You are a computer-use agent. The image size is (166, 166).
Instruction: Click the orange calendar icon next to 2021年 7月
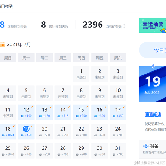pos(2,44)
